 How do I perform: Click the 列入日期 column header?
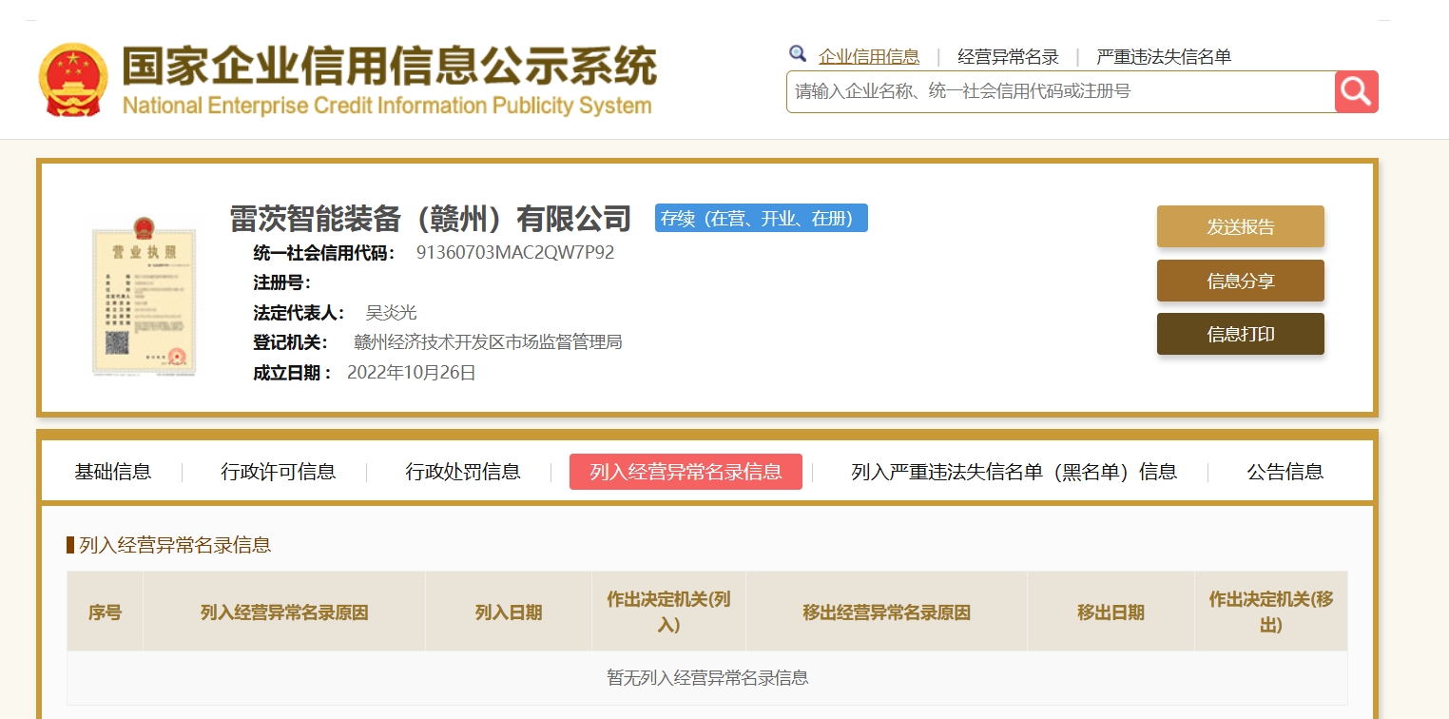coord(509,612)
